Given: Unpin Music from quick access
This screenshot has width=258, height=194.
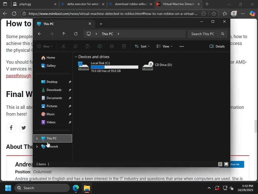Looking at the screenshot, I should tap(70, 114).
